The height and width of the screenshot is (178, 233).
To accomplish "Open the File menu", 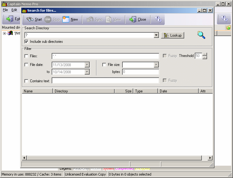I will tap(5, 10).
